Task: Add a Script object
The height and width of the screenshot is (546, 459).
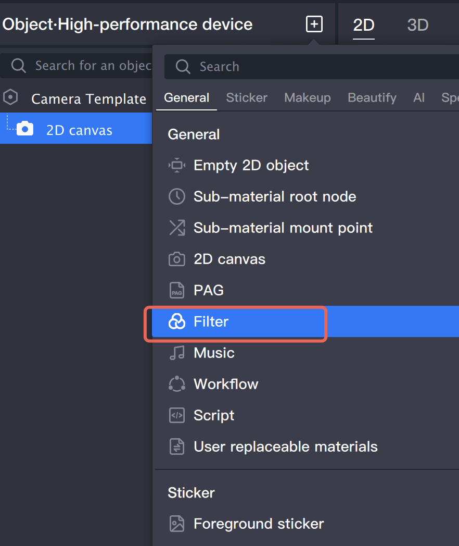Action: pos(213,416)
